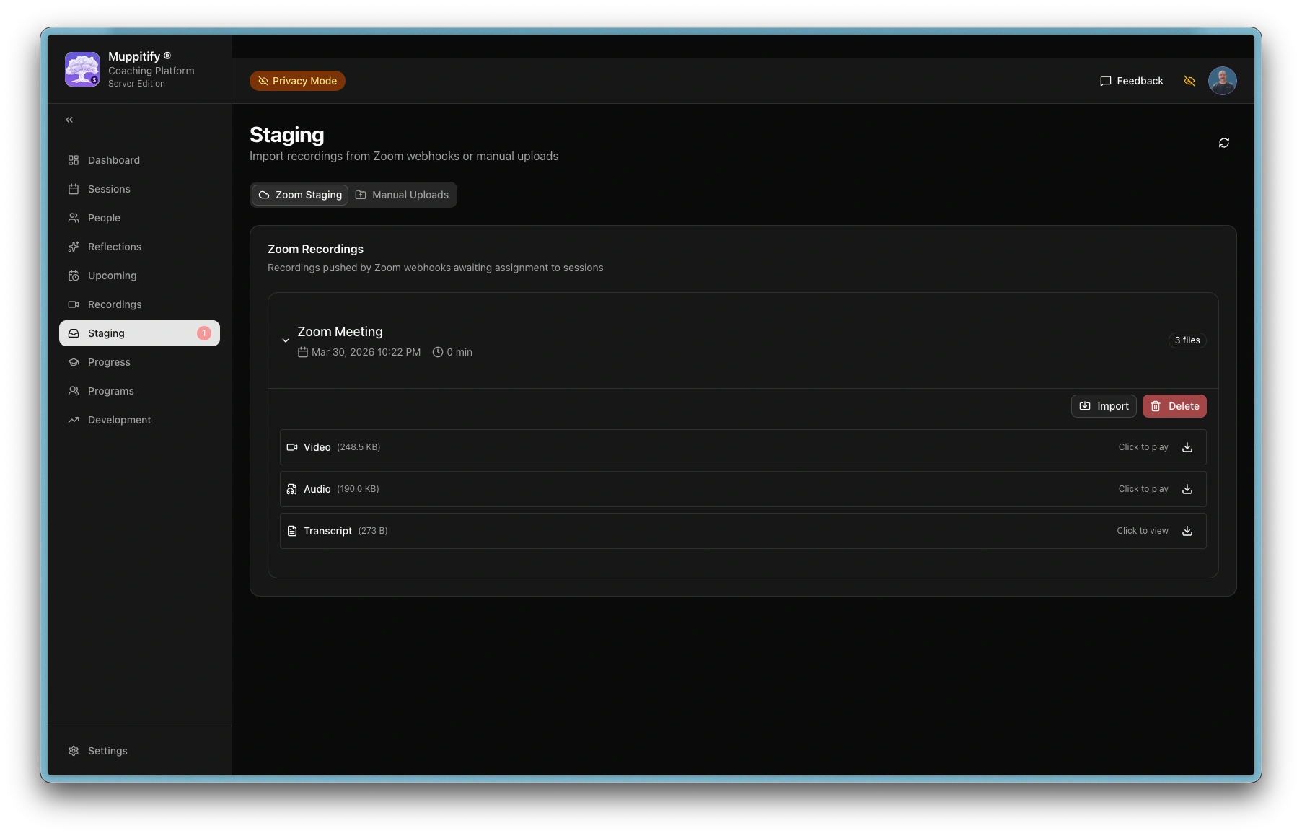Select the Zoom Staging tab

pyautogui.click(x=300, y=195)
